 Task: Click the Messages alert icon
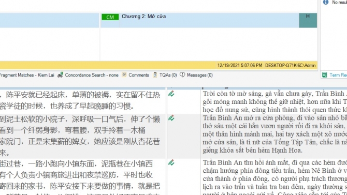point(182,74)
